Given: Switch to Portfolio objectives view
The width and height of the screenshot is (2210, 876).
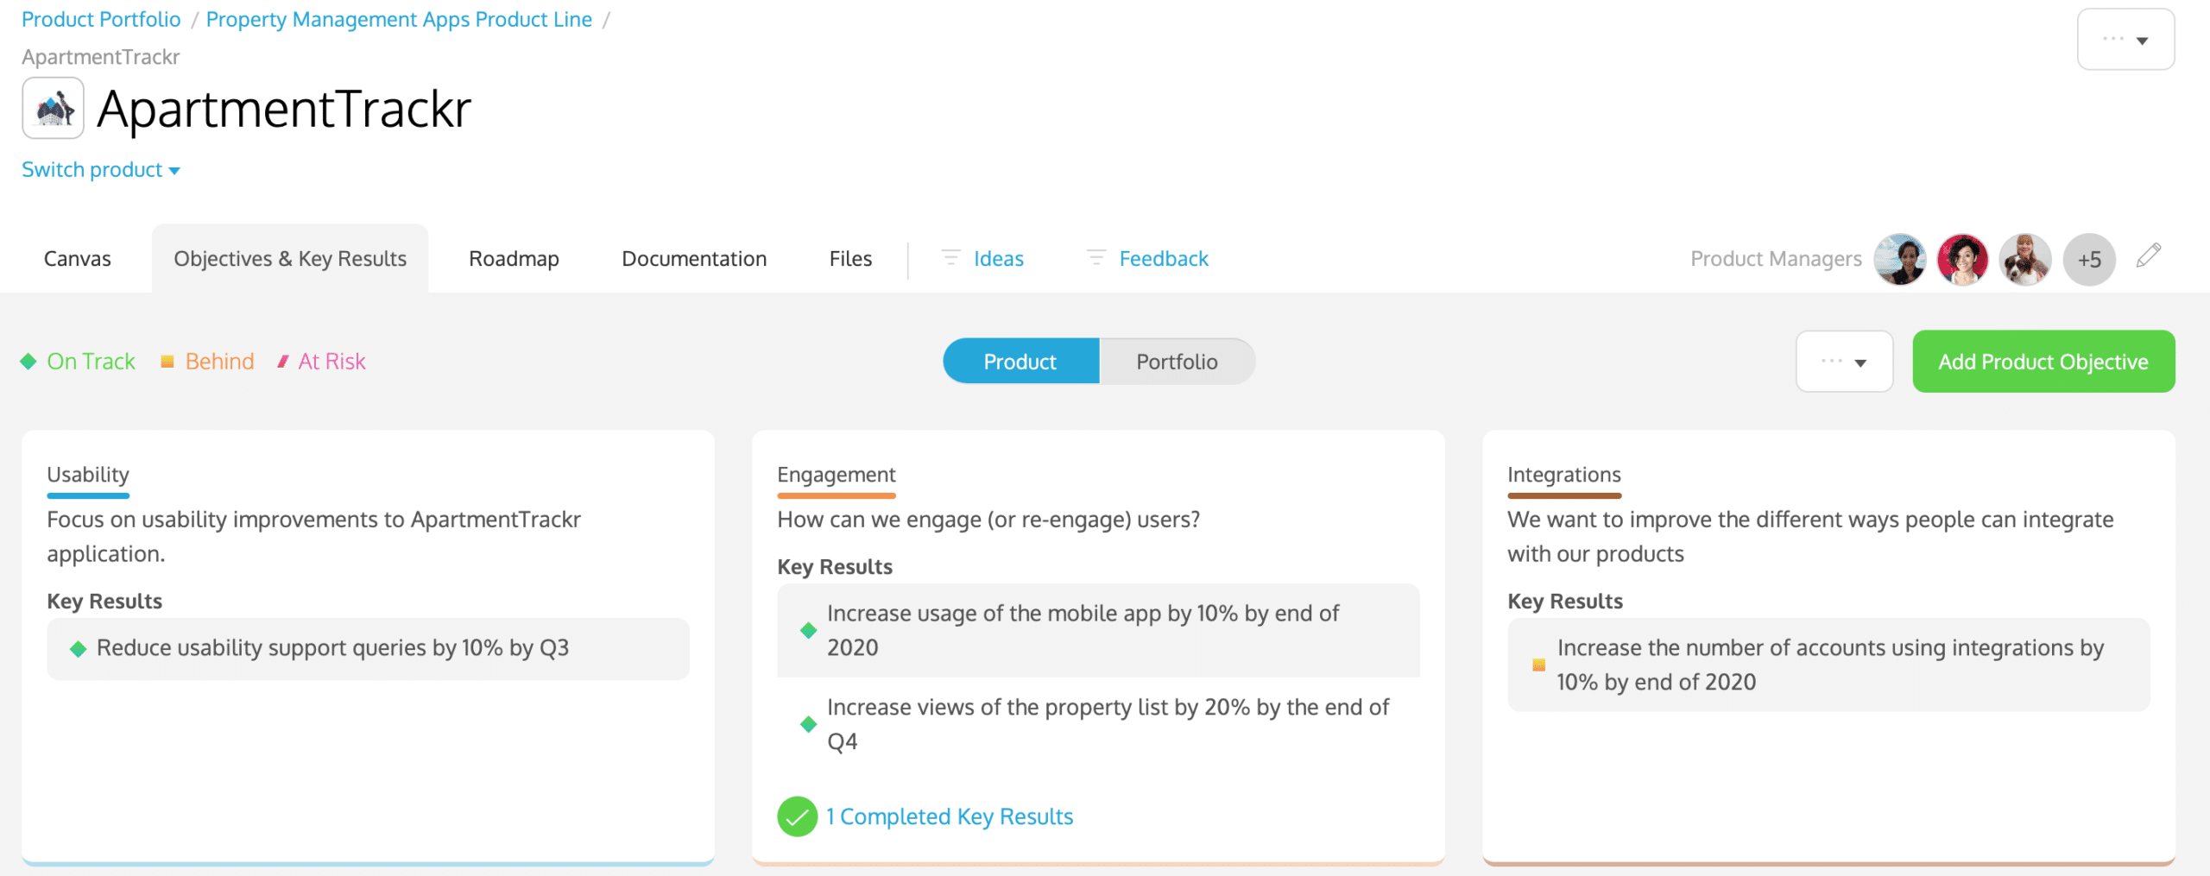Looking at the screenshot, I should tap(1176, 362).
